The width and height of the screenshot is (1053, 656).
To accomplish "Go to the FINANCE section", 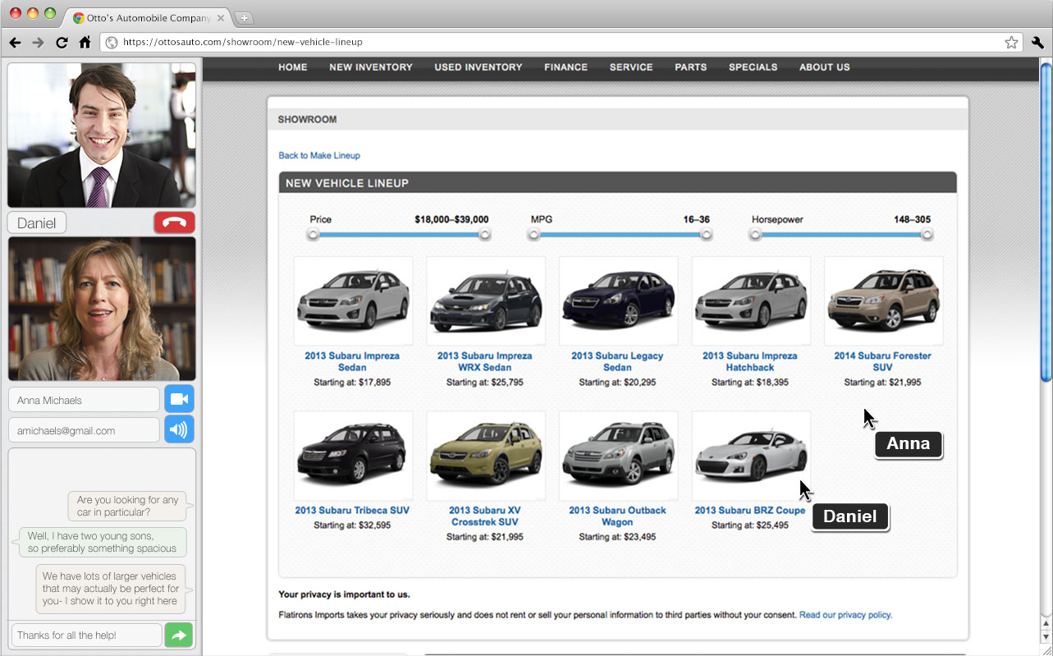I will [565, 67].
